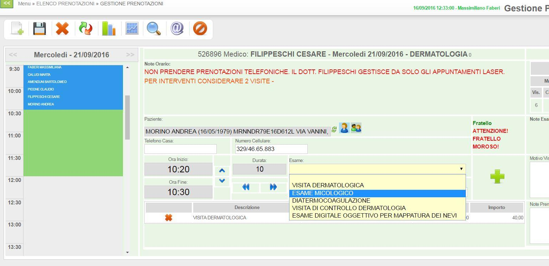Open the Esame dropdown arrow
Screen dimensions: 549x266
461,169
